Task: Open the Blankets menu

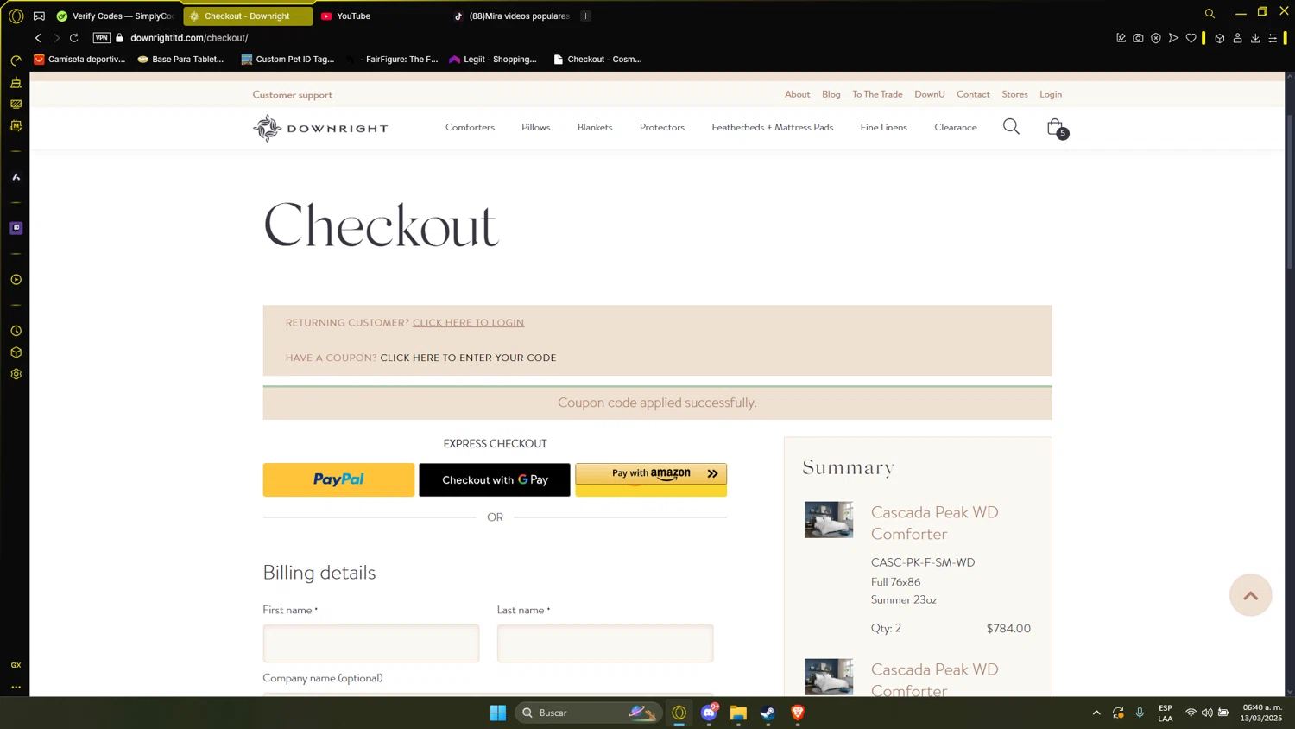Action: pyautogui.click(x=595, y=127)
